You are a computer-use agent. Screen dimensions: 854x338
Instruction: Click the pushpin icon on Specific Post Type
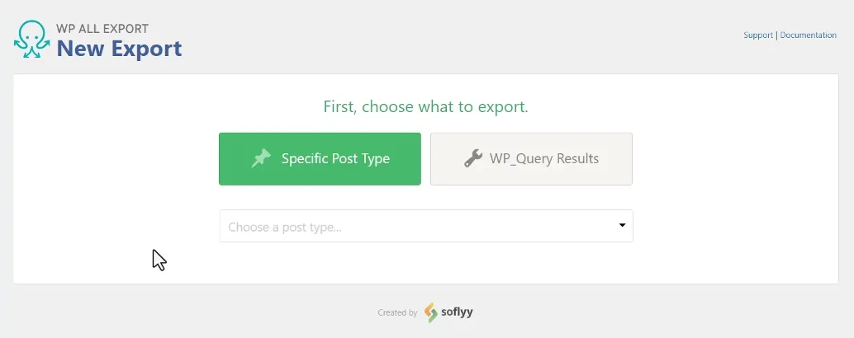[261, 158]
